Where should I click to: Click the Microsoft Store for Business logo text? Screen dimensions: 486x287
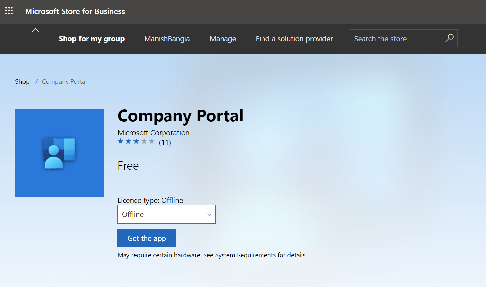[75, 11]
